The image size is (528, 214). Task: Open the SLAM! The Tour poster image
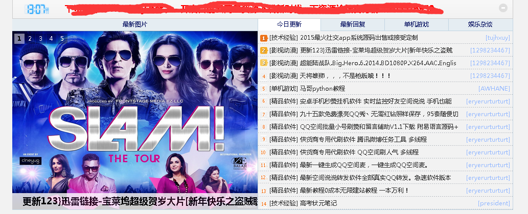coord(135,113)
